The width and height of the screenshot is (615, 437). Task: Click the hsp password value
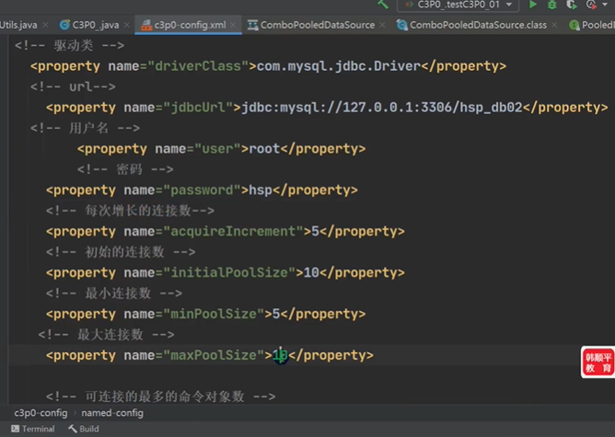261,190
